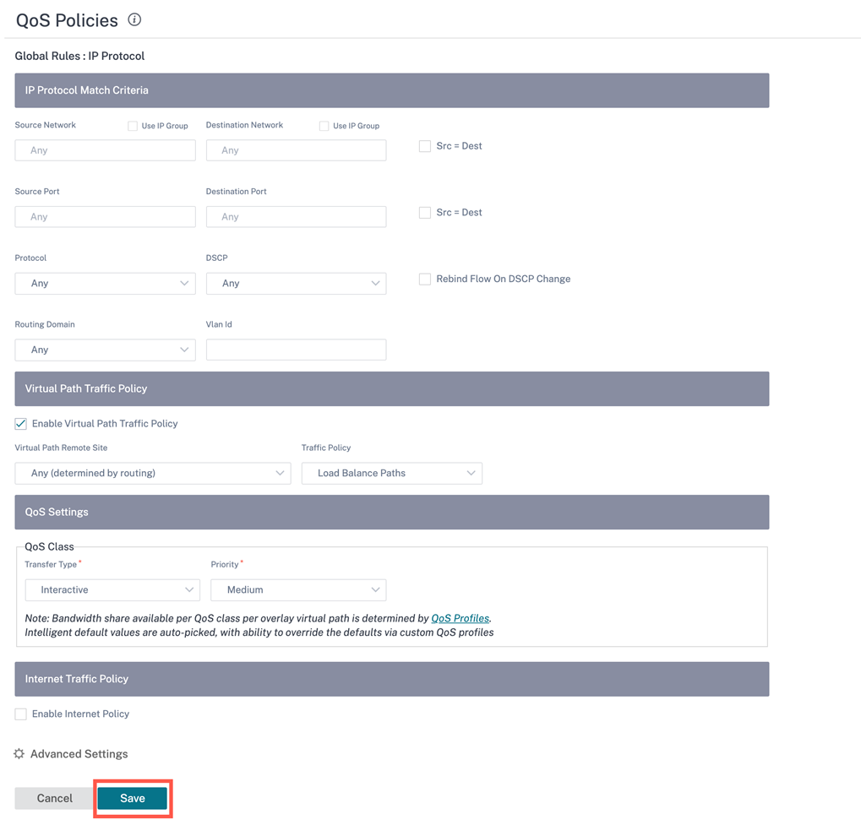Follow the QoS Profiles link
The image size is (861, 825).
coord(460,618)
